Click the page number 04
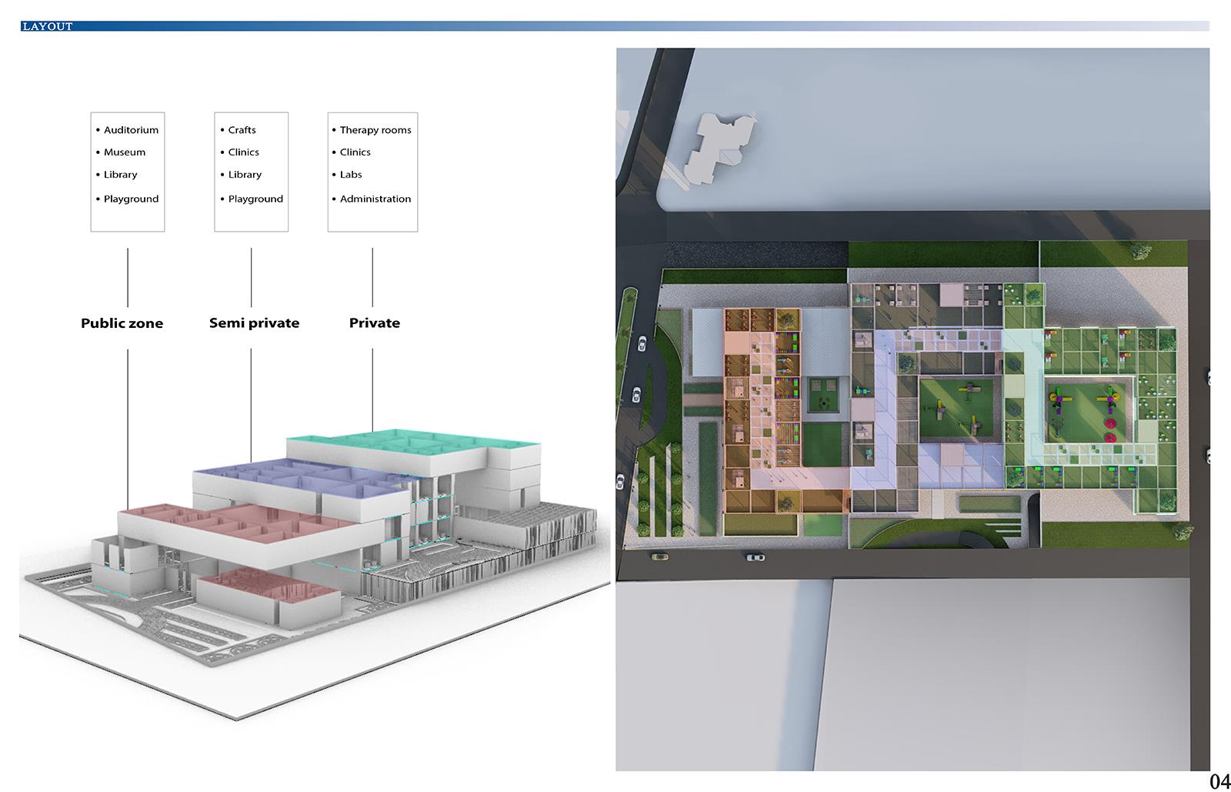The width and height of the screenshot is (1231, 792). 1219,781
